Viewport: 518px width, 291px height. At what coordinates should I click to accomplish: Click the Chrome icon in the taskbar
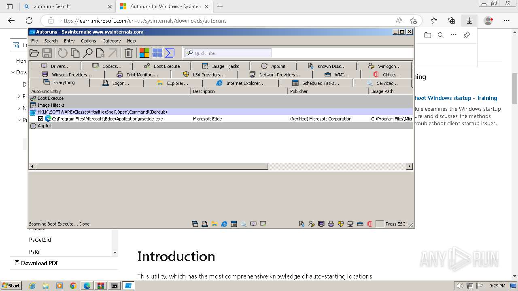[x=73, y=286]
